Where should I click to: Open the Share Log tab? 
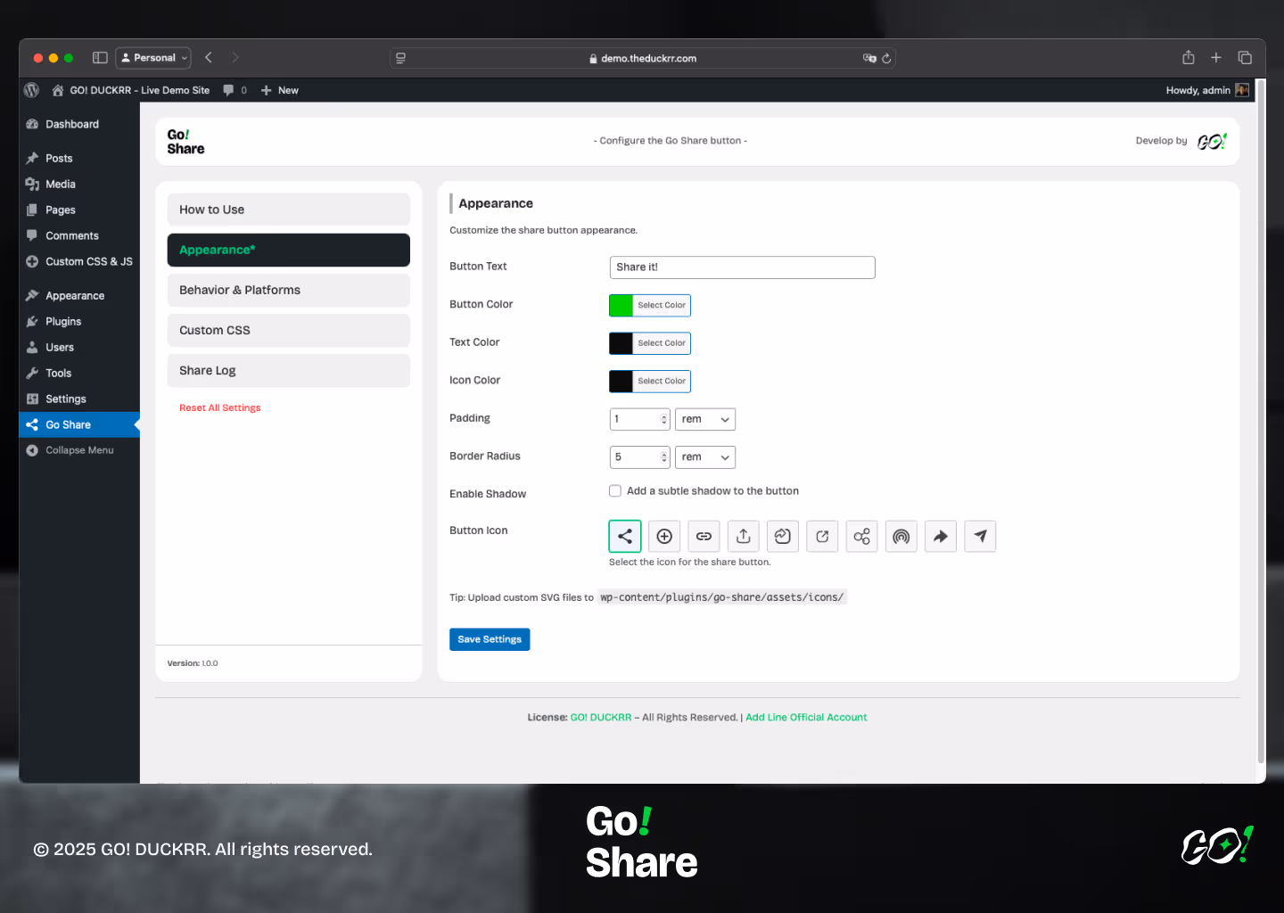pyautogui.click(x=288, y=371)
